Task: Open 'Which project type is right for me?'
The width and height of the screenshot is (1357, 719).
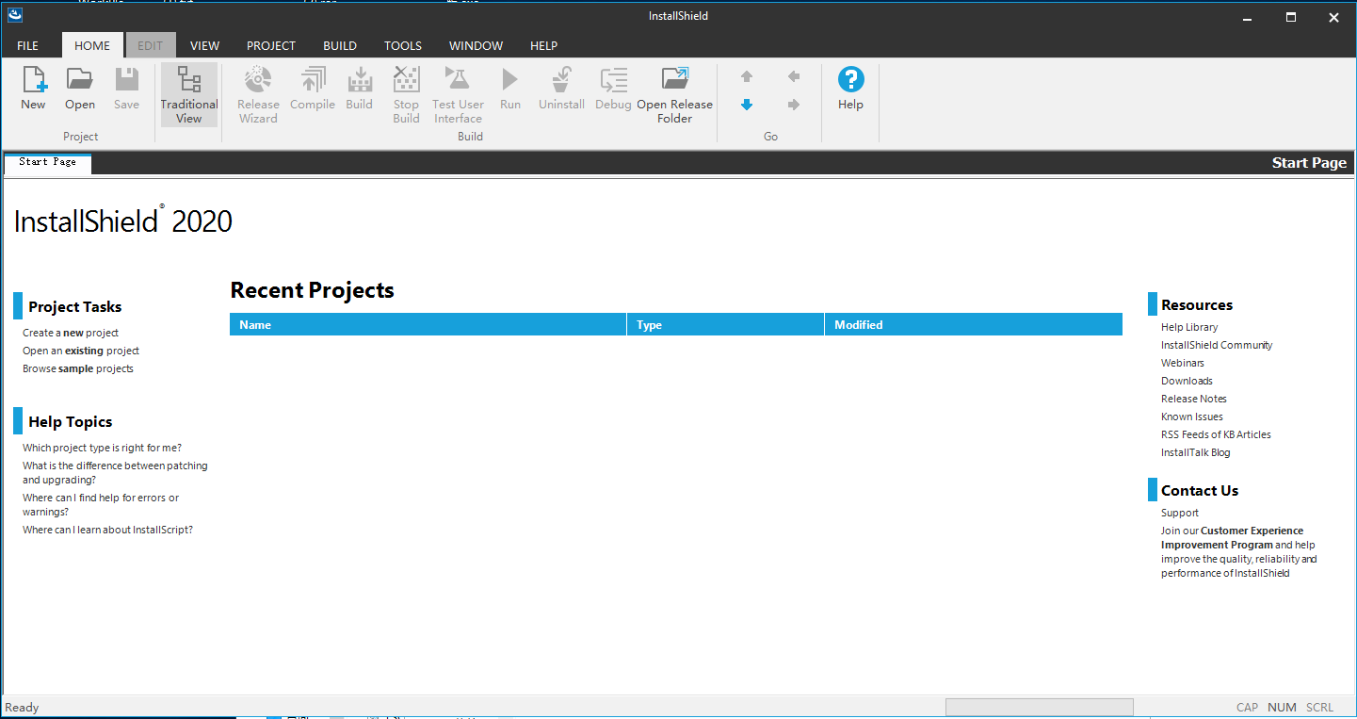Action: (103, 448)
